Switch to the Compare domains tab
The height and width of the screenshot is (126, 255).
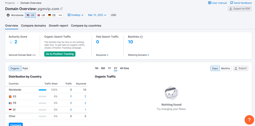coord(33,26)
